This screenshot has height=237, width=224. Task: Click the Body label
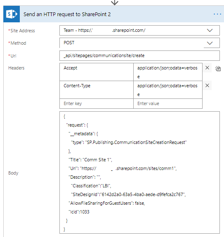click(13, 173)
